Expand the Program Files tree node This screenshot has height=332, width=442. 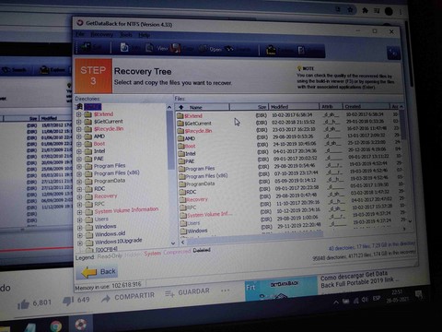point(79,166)
